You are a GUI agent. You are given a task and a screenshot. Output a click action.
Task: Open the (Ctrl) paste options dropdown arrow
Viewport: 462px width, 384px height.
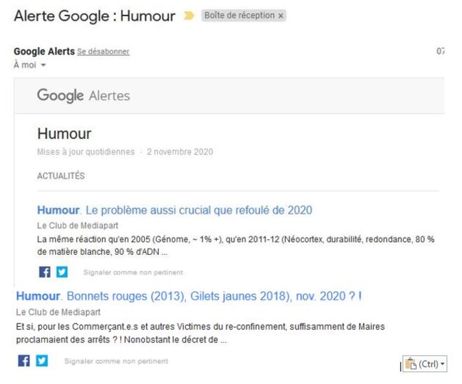pyautogui.click(x=442, y=364)
